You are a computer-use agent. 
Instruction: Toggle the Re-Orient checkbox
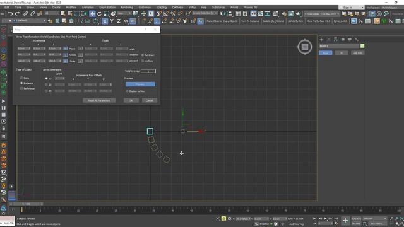coord(143,55)
